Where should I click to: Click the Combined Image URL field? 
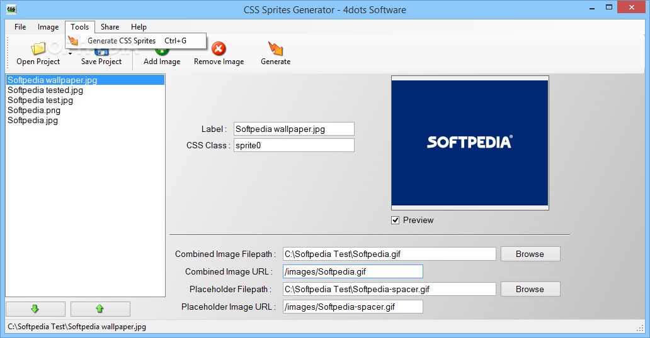353,271
